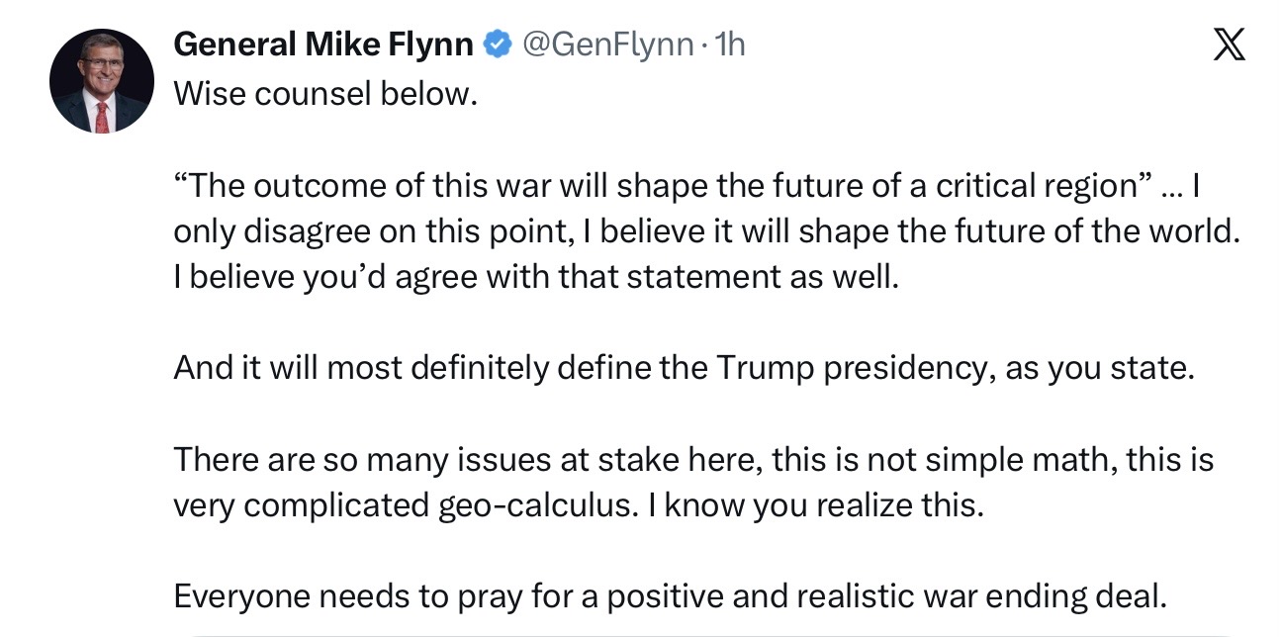Click the display name General Mike Flynn
Viewport: 1281px width, 637px height.
tap(325, 45)
